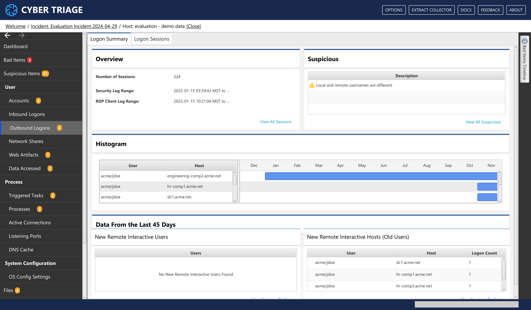Expand the Accounts user section
The height and width of the screenshot is (310, 531).
point(19,100)
